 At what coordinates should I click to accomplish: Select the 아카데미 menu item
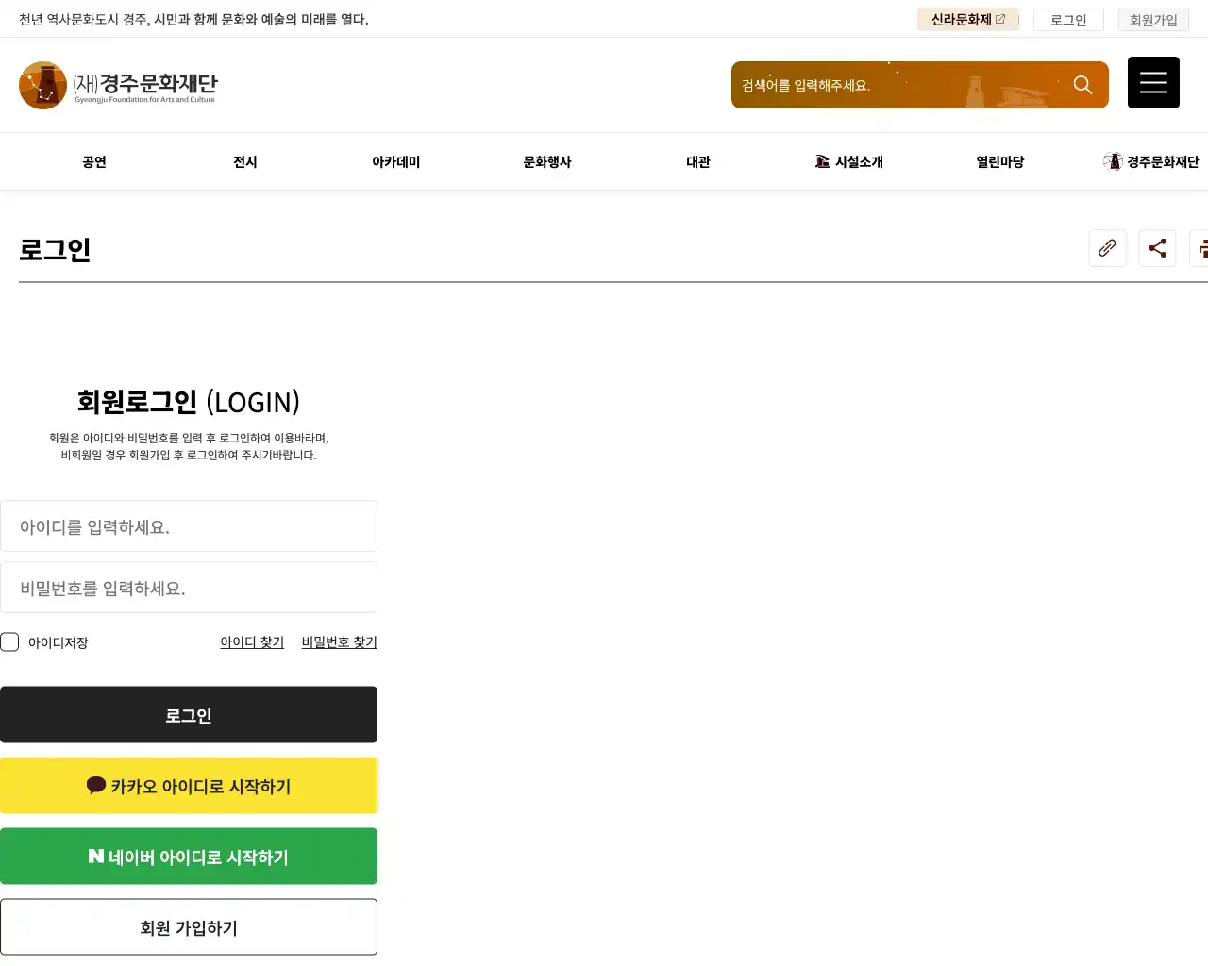pyautogui.click(x=396, y=162)
